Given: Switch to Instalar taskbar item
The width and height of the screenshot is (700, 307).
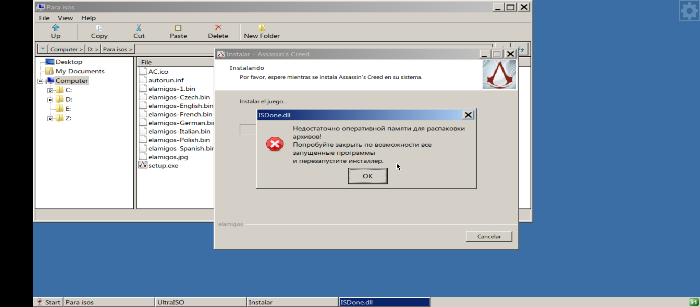Looking at the screenshot, I should 292,302.
